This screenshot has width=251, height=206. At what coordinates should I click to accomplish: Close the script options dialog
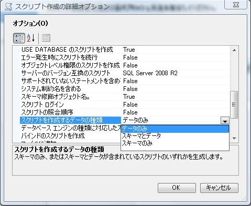pyautogui.click(x=236, y=5)
